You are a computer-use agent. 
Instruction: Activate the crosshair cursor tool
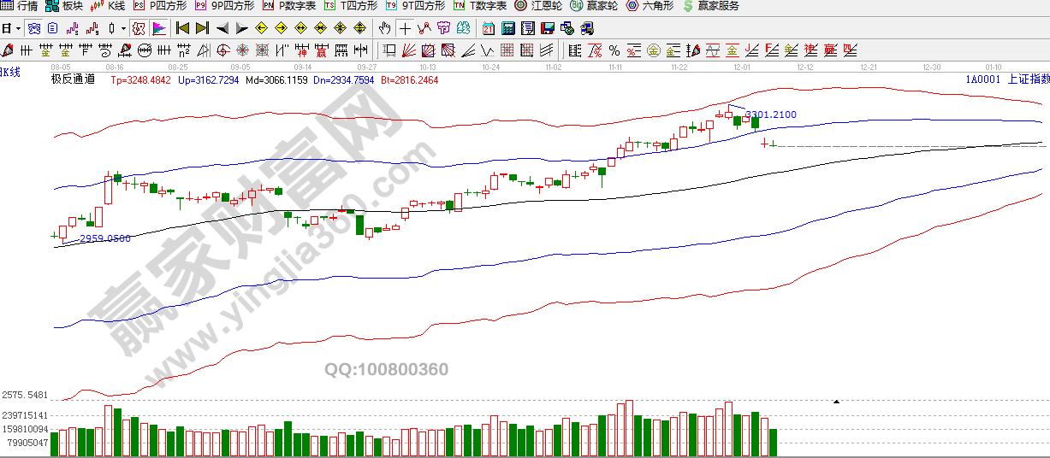coord(405,28)
